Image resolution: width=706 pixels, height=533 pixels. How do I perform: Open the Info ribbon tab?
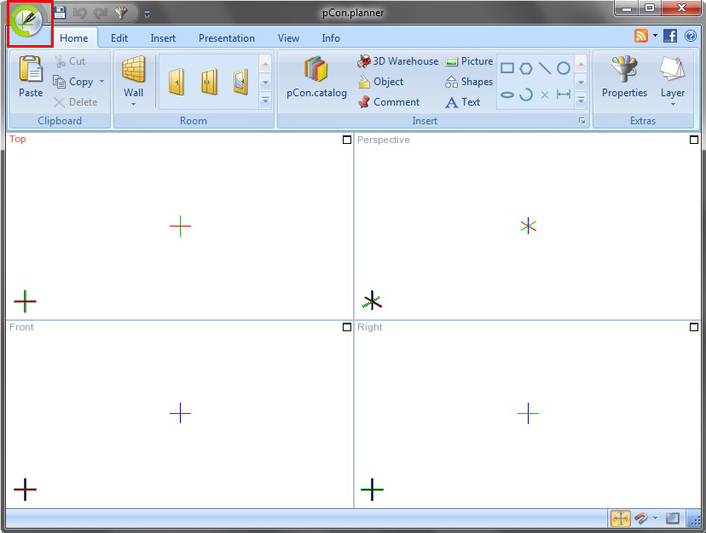coord(331,38)
